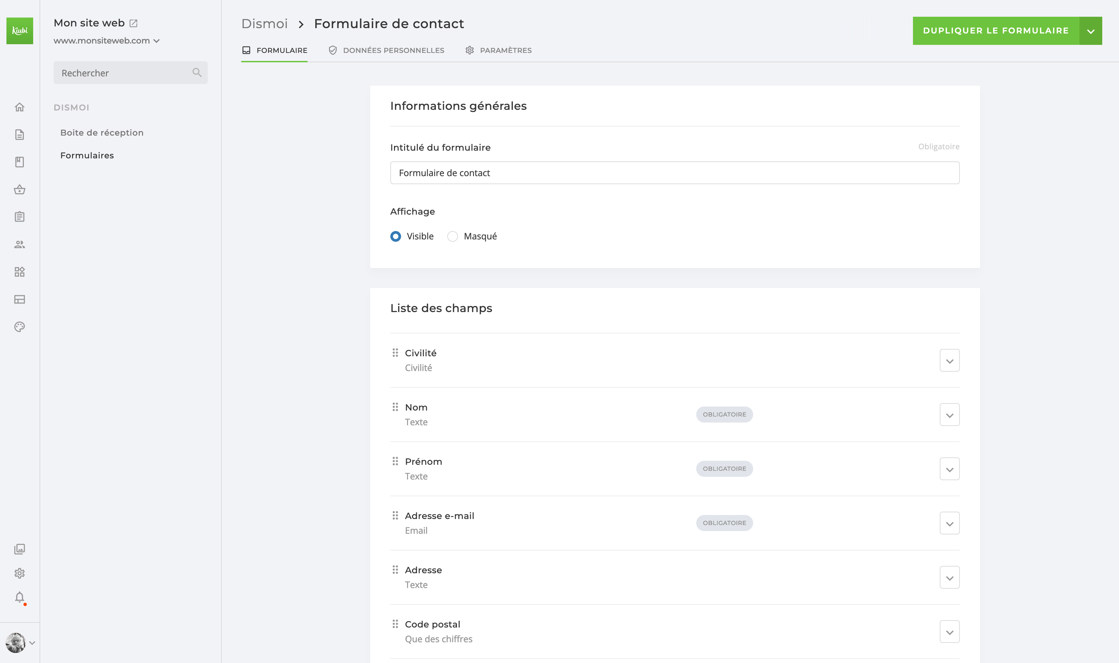The image size is (1119, 663).
Task: Switch to the Formulaire tab
Action: coord(274,51)
